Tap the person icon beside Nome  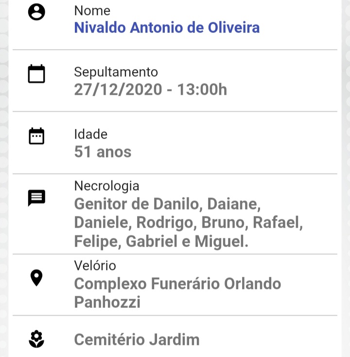[36, 12]
